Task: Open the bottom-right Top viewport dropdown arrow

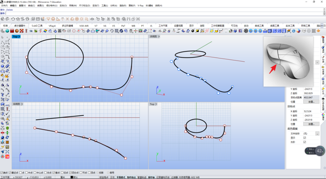Action: [156, 104]
